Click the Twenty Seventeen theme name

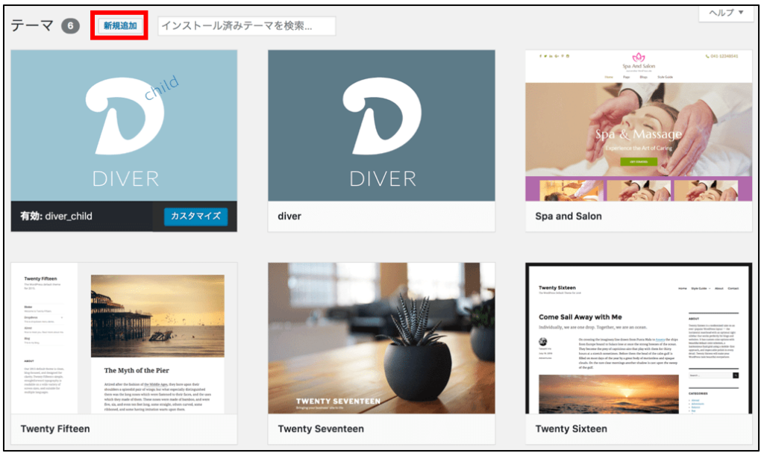321,428
